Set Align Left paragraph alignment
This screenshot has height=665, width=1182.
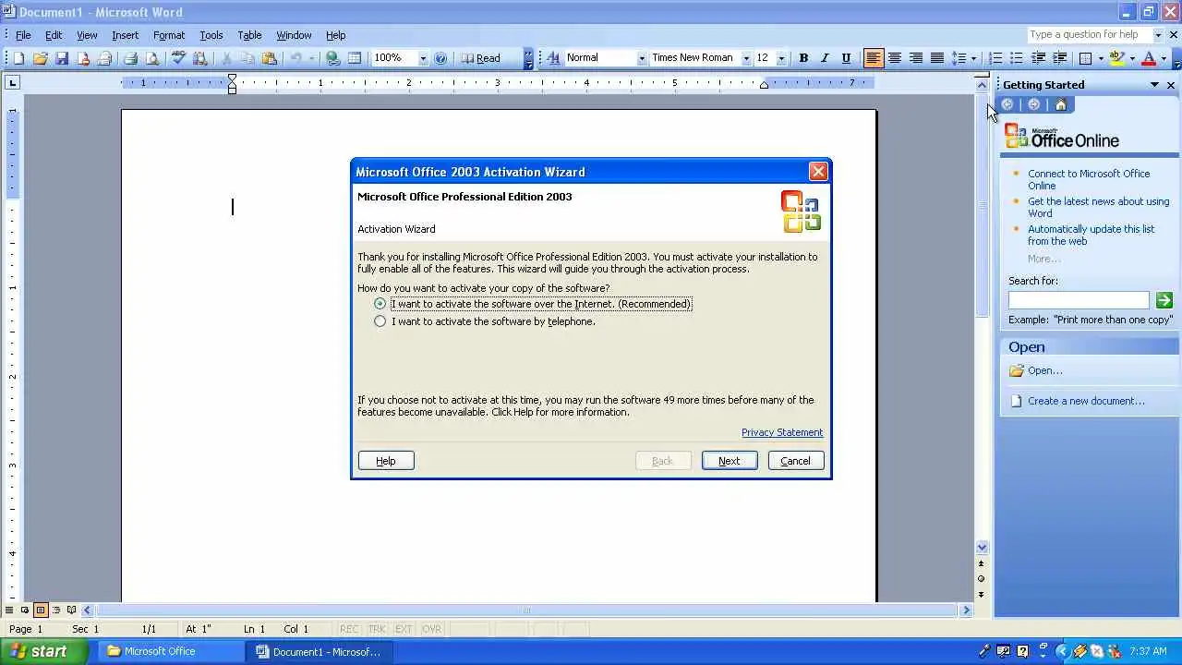[x=873, y=58]
